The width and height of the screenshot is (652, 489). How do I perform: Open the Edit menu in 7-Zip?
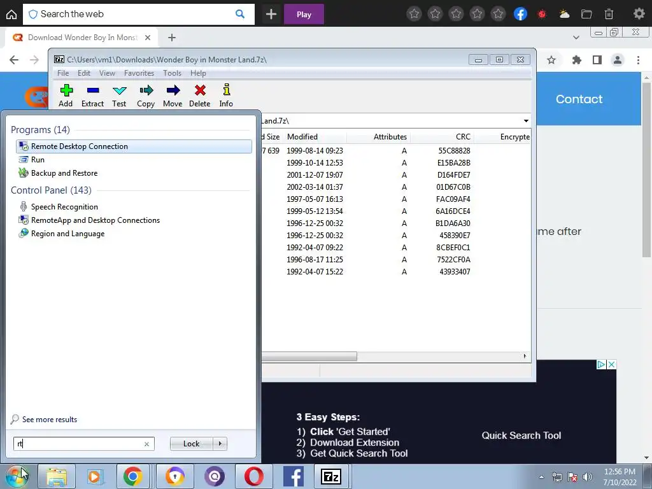(x=84, y=73)
